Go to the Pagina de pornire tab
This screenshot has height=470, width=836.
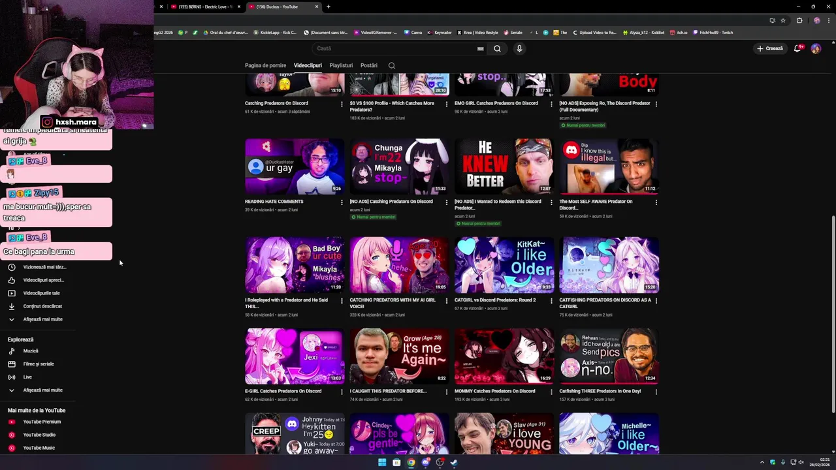265,65
